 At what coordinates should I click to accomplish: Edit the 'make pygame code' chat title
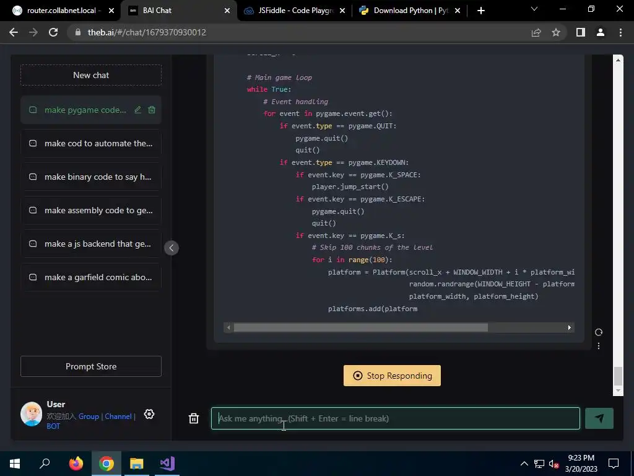click(138, 110)
